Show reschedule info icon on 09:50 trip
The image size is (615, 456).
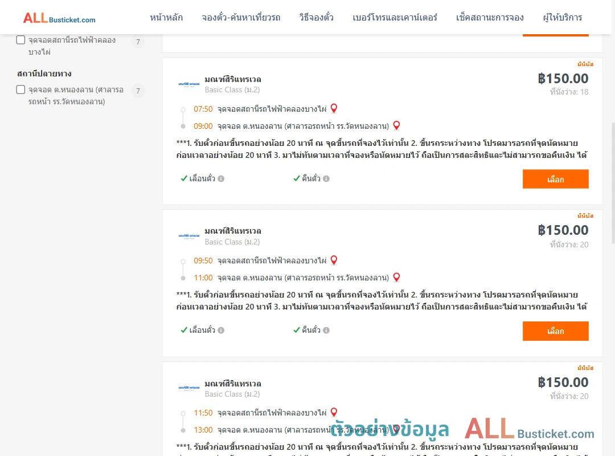pyautogui.click(x=221, y=331)
